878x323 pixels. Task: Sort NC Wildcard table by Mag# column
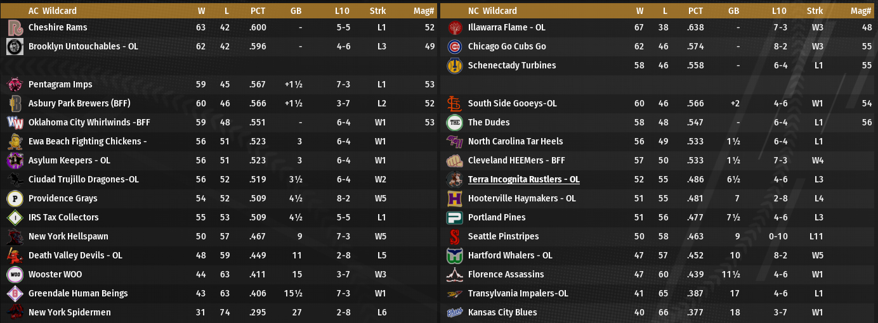(860, 11)
